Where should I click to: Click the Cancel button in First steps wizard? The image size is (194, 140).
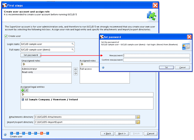click(x=151, y=134)
